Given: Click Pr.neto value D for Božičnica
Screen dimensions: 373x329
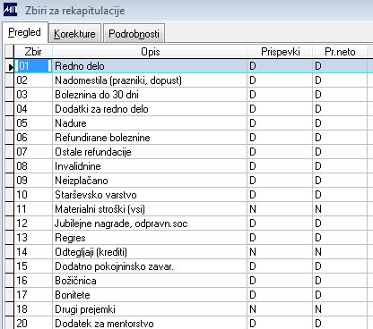Looking at the screenshot, I should pyautogui.click(x=340, y=281).
